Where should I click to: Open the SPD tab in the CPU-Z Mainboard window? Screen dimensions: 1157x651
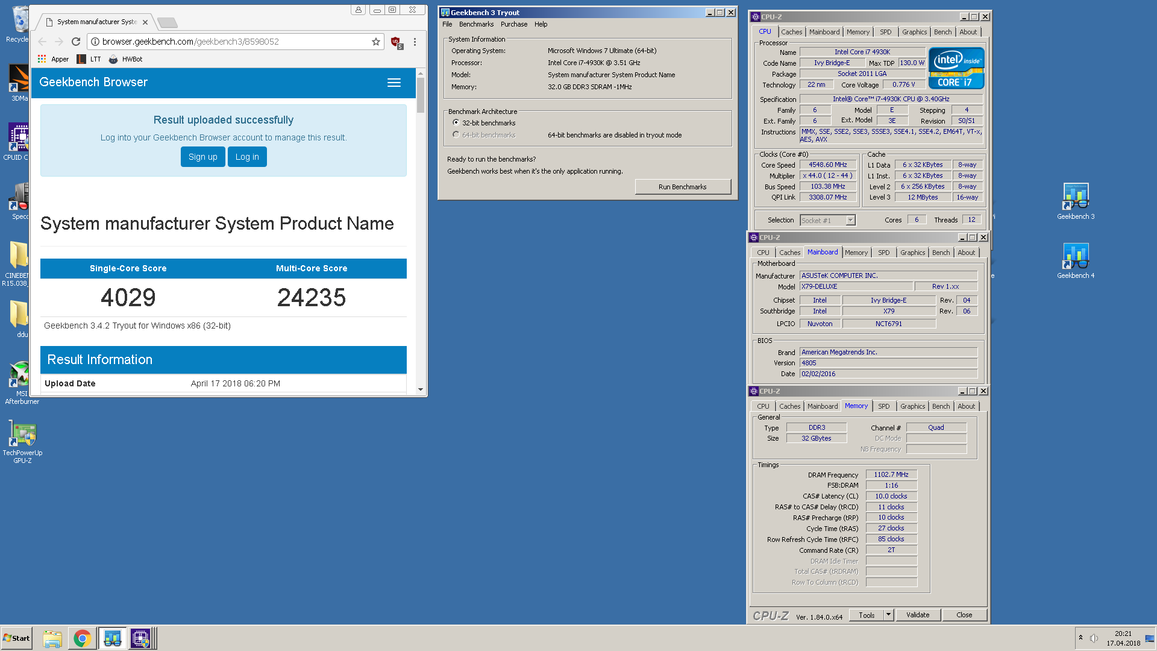(884, 253)
